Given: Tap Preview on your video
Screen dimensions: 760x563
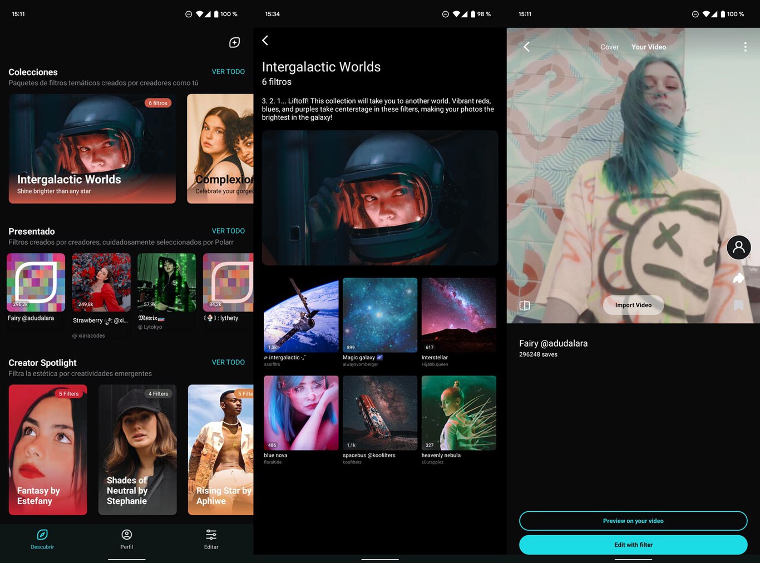Looking at the screenshot, I should [633, 521].
